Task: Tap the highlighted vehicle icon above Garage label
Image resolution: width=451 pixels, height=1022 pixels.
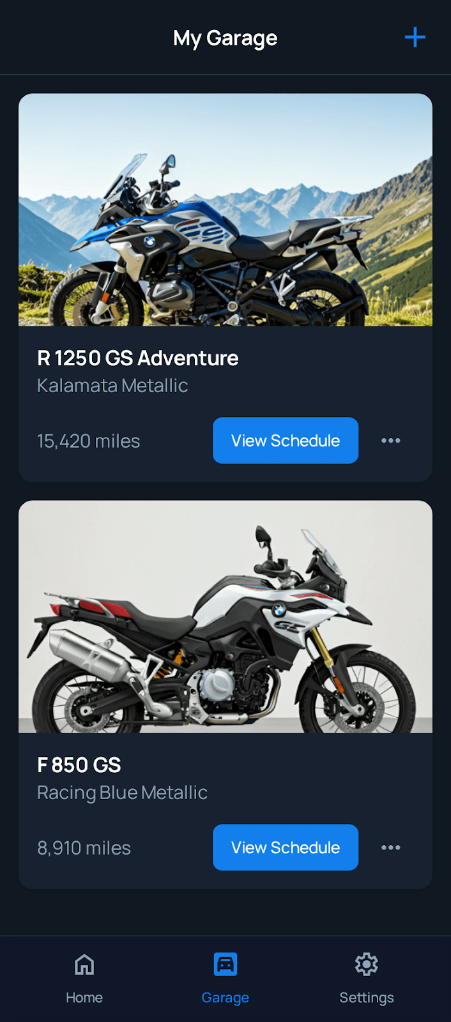Action: pos(225,963)
